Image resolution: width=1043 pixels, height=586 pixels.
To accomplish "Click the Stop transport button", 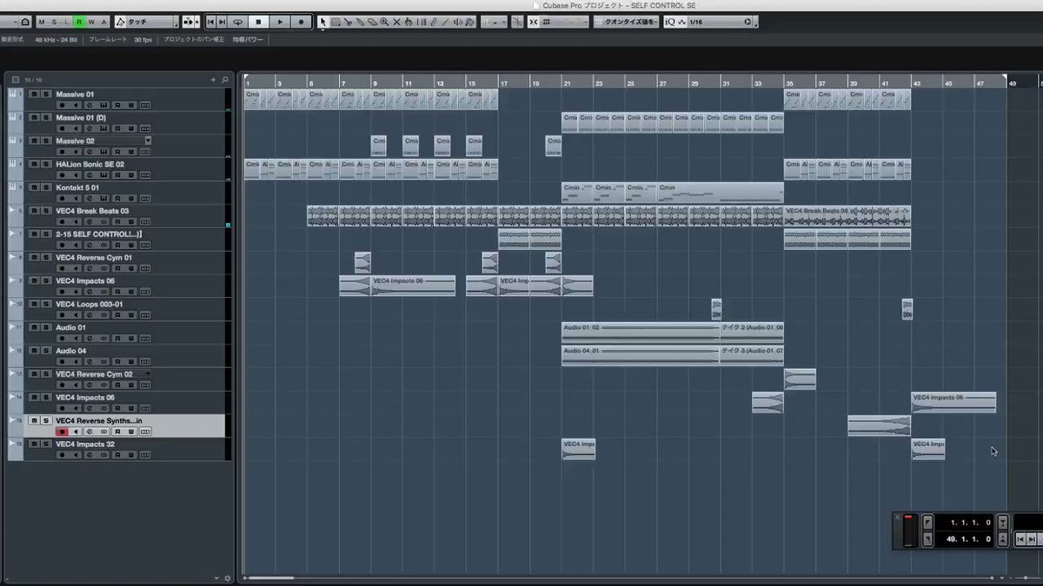I will coord(258,21).
